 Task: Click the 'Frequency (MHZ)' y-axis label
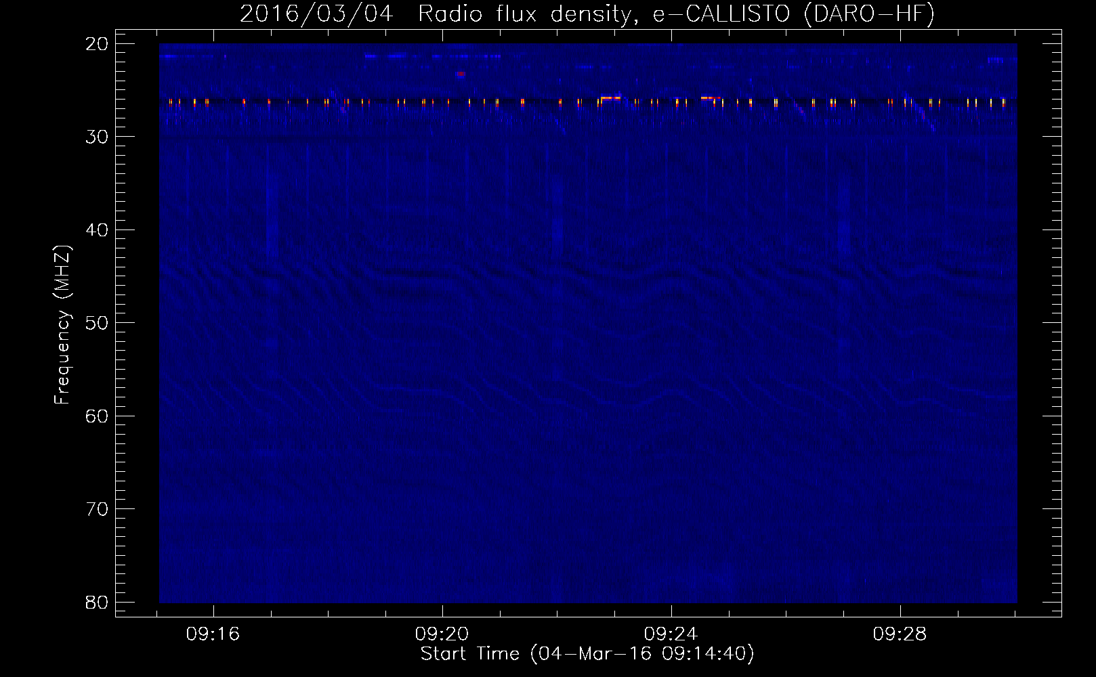[x=62, y=325]
